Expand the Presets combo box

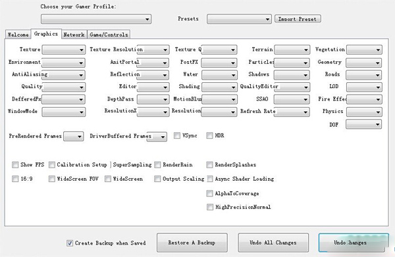[x=239, y=19]
